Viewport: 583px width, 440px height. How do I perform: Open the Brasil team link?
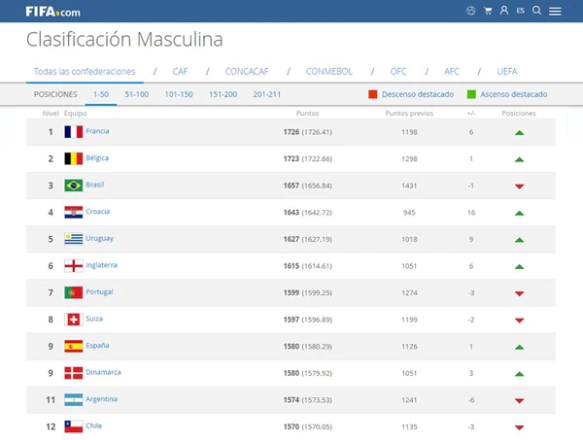coord(95,185)
